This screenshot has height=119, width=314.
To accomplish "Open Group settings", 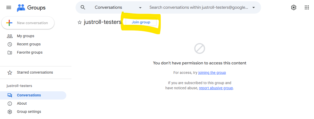I will [x=29, y=112].
